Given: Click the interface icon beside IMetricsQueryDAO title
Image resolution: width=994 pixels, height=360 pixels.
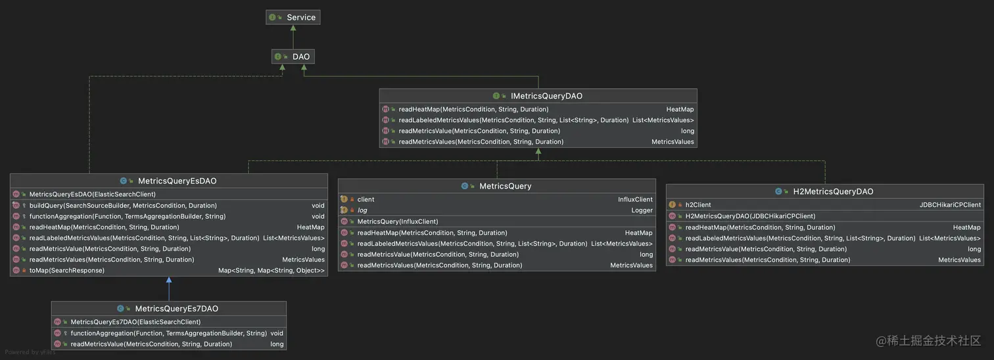Looking at the screenshot, I should pos(496,96).
